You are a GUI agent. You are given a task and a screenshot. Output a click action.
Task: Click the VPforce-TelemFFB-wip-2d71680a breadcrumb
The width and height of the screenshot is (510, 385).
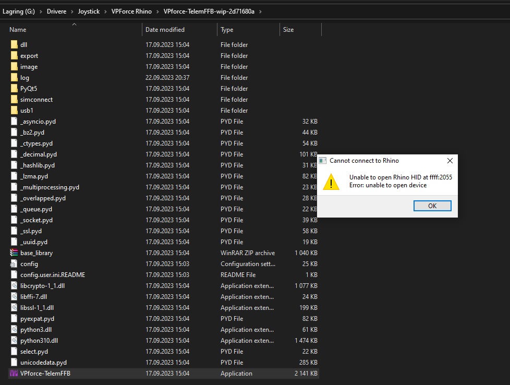pos(209,11)
